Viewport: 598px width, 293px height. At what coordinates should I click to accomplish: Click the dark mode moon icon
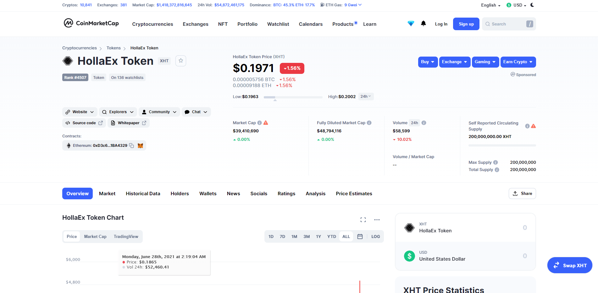[532, 5]
